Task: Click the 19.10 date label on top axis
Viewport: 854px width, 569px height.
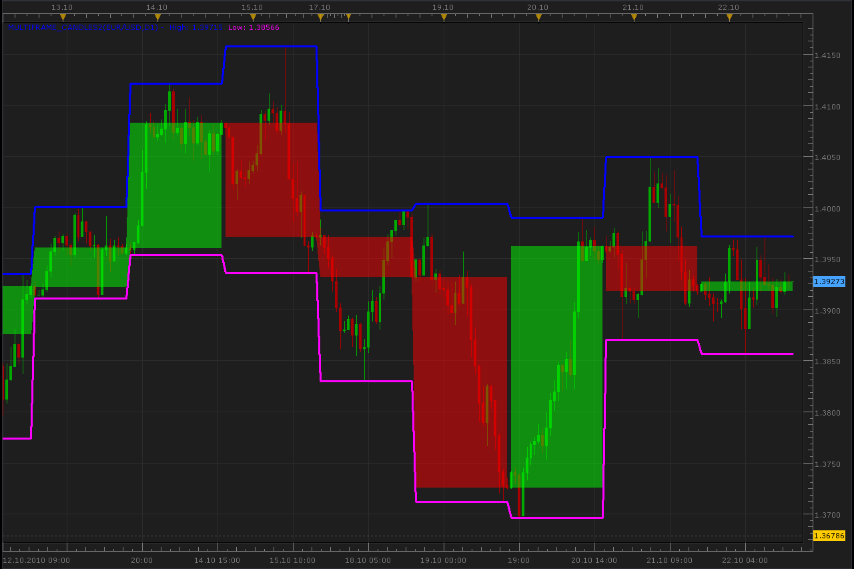Action: coord(443,7)
